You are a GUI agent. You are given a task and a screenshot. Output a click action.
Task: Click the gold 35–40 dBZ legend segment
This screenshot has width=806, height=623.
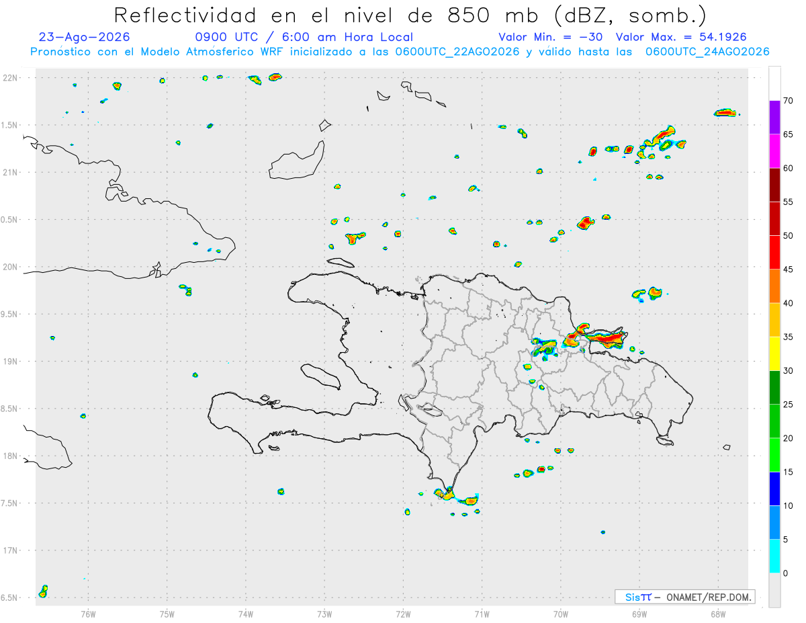(x=774, y=320)
